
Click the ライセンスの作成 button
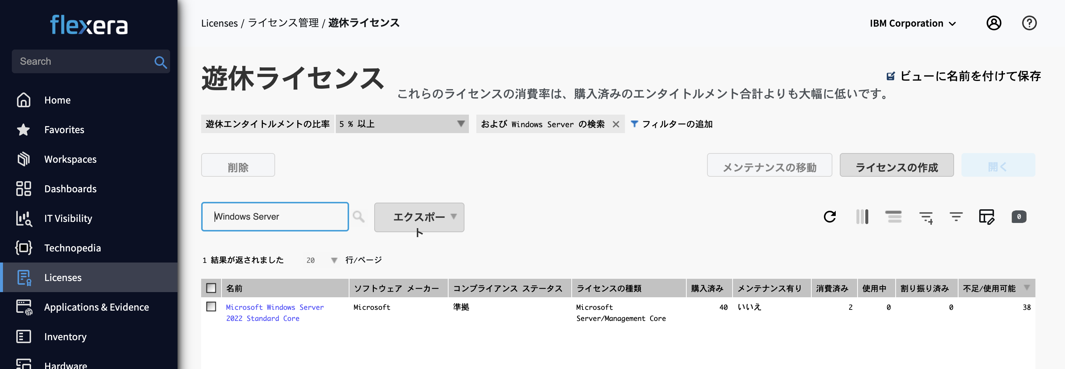click(896, 165)
